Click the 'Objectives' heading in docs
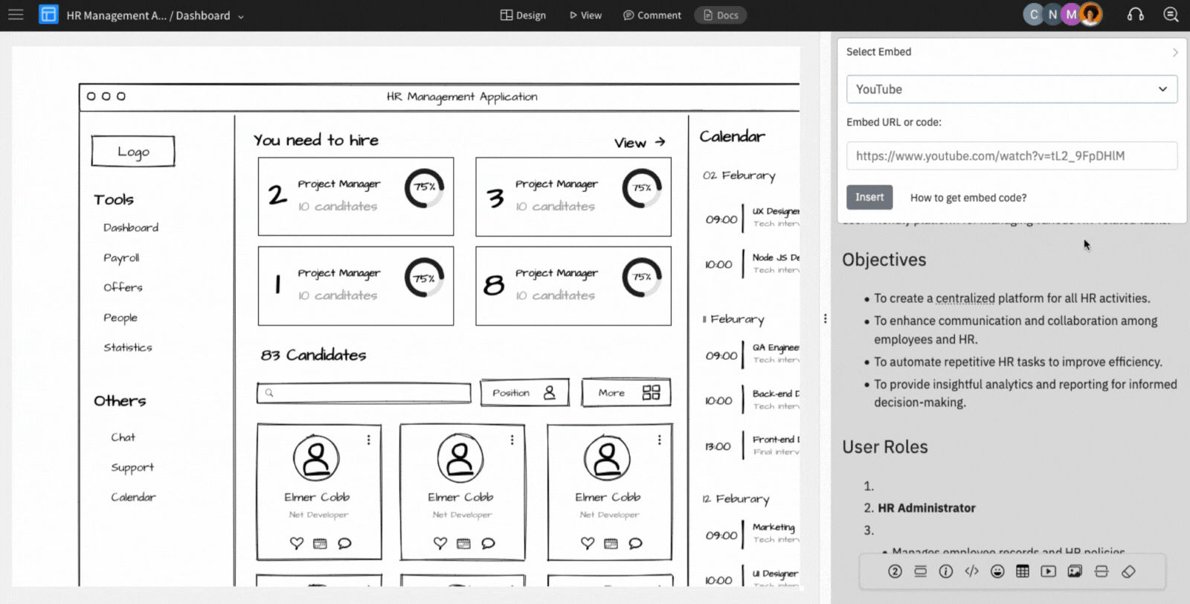This screenshot has height=604, width=1190. (x=884, y=260)
